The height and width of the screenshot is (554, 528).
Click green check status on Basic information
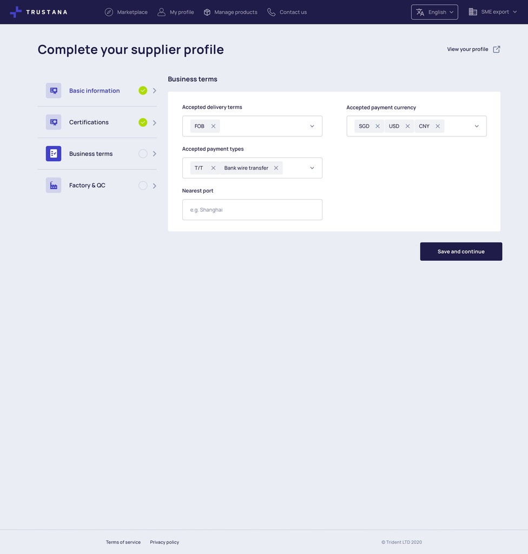(143, 90)
